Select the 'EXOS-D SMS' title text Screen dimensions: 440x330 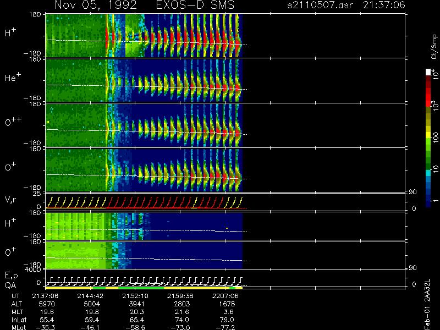[195, 5]
